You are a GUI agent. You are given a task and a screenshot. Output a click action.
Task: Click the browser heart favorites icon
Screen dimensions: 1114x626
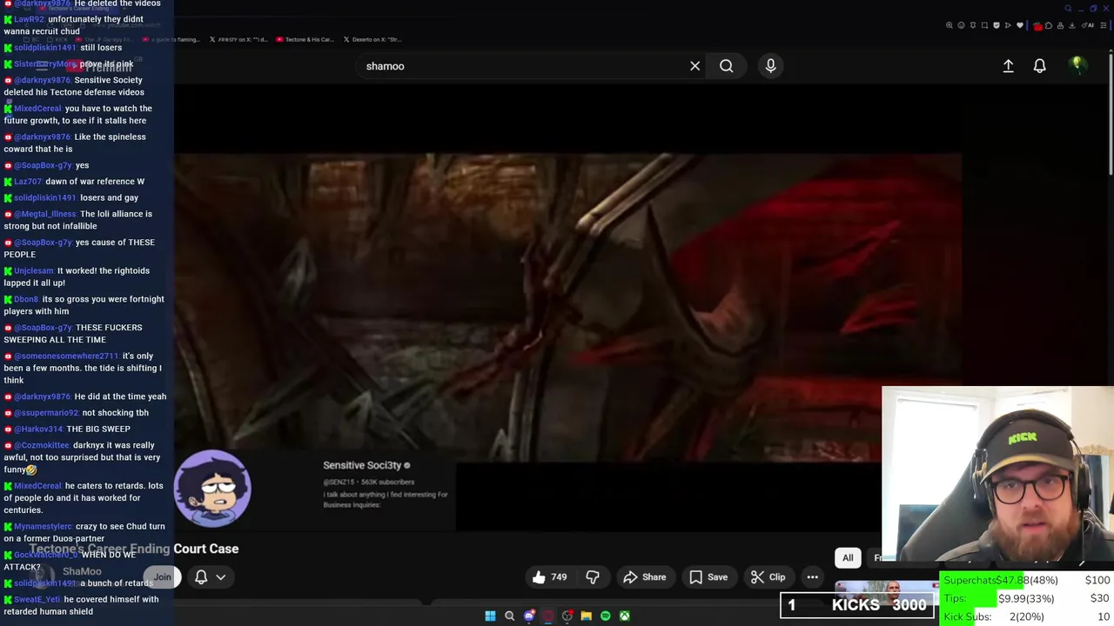point(1019,25)
